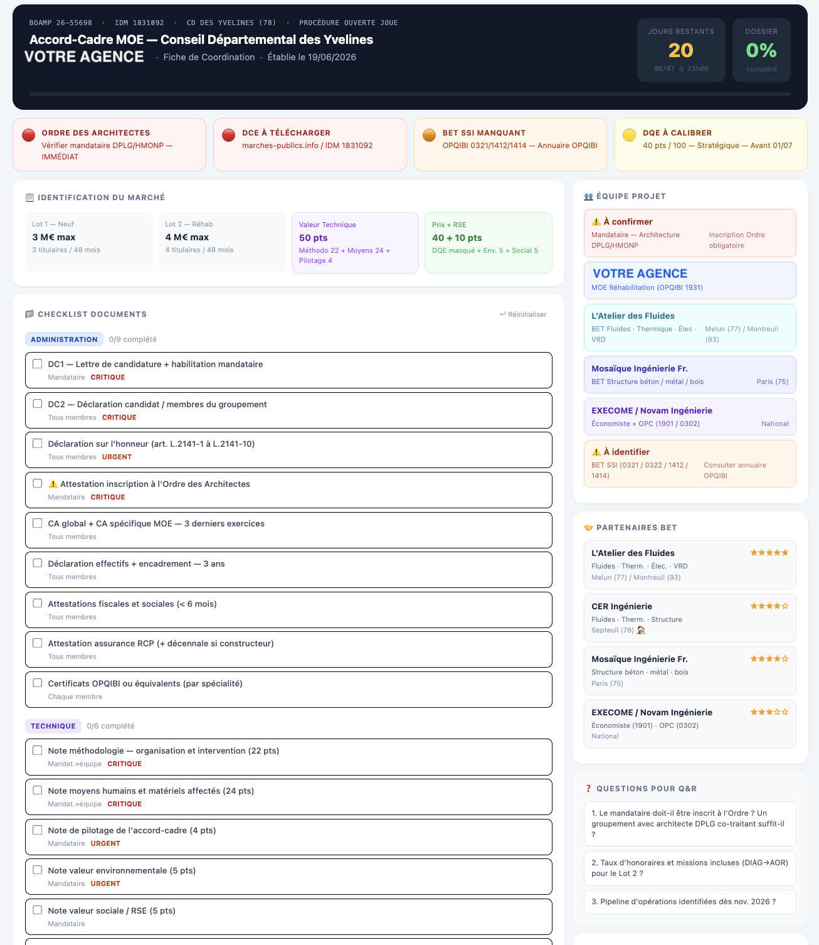Open the DCE à télécharger alert card
Viewport: 819px width, 945px height.
point(310,144)
